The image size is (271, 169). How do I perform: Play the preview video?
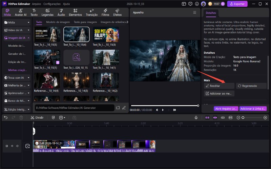coord(163,110)
